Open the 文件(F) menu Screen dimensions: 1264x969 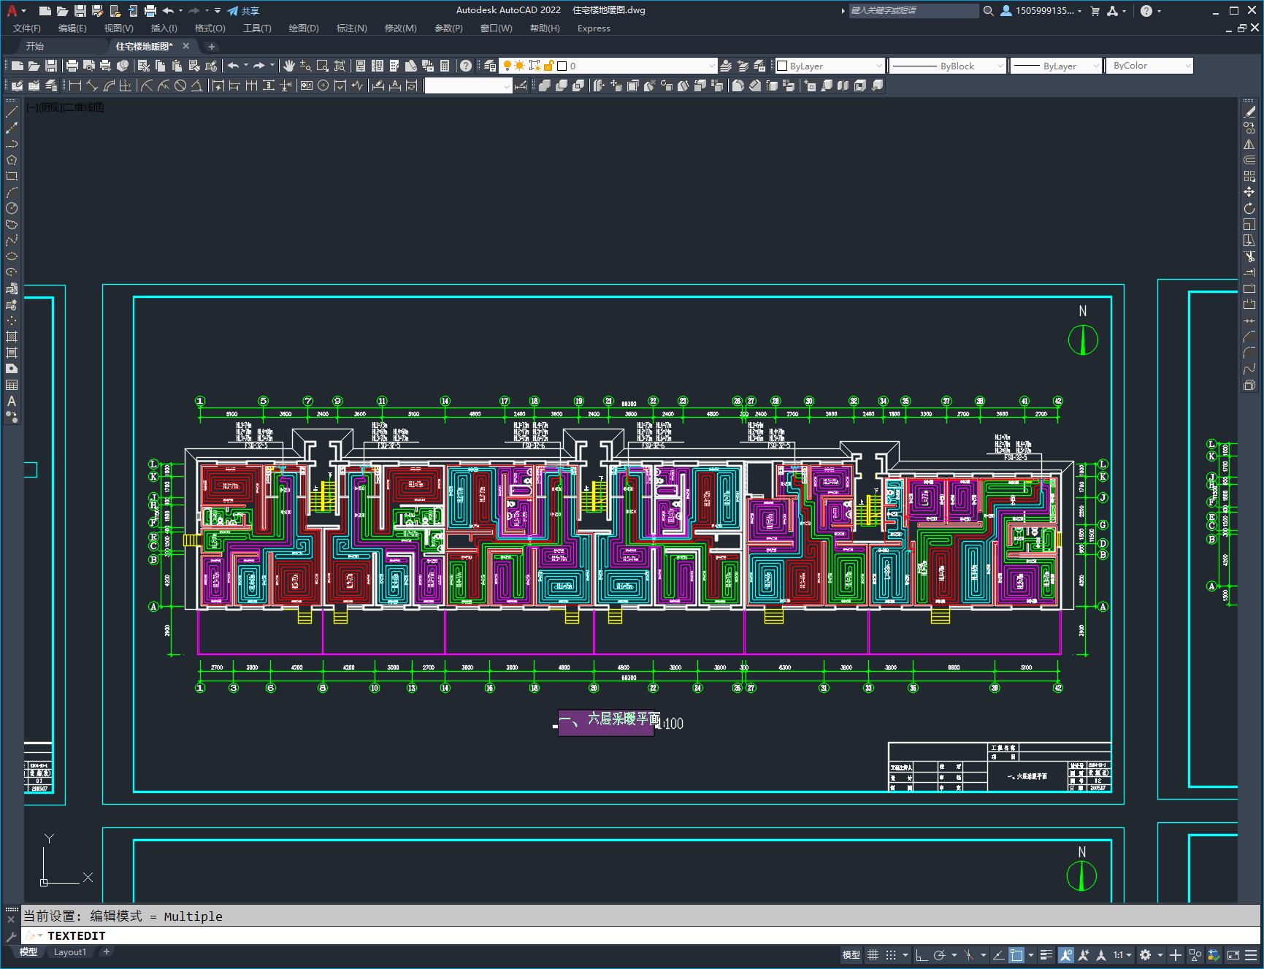point(27,28)
